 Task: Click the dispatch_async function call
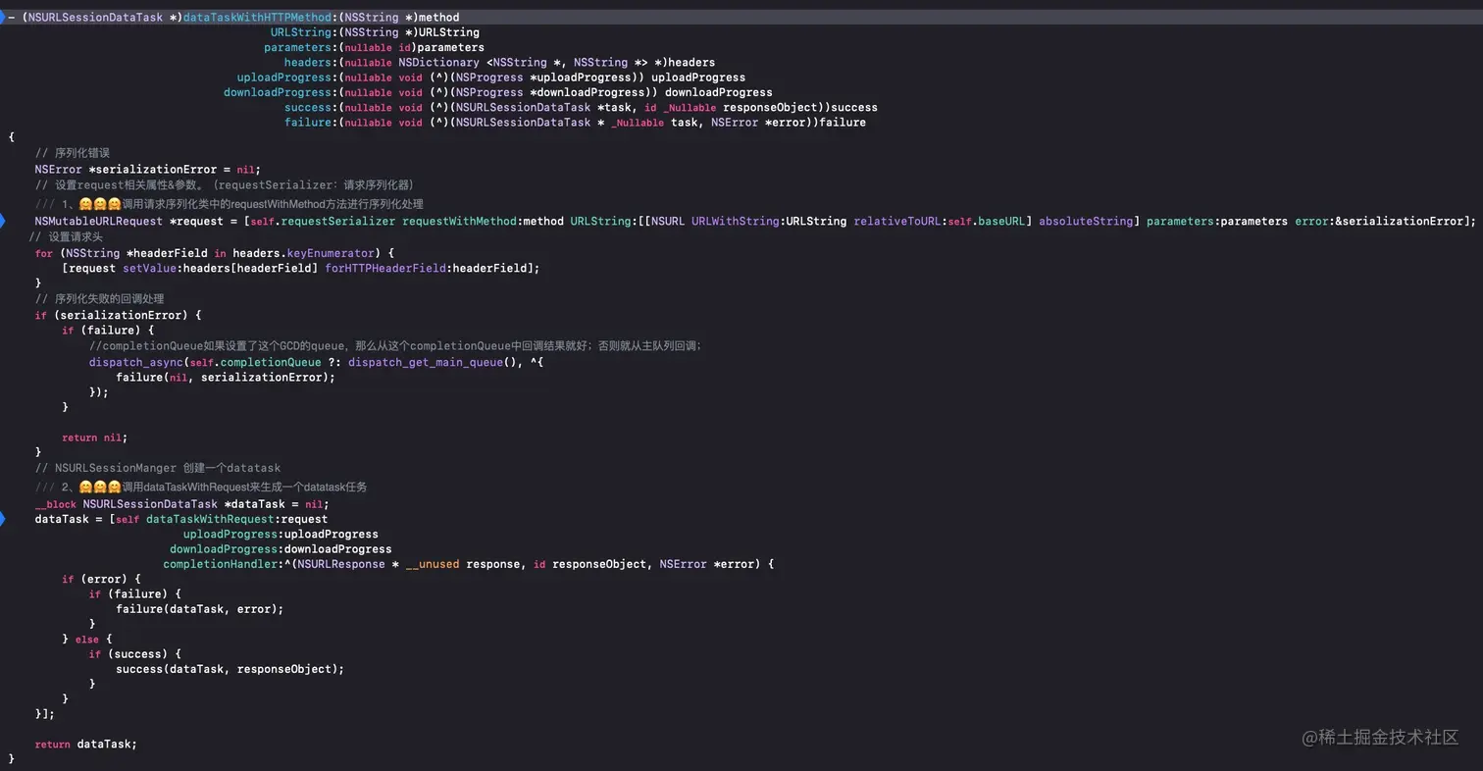coord(135,362)
